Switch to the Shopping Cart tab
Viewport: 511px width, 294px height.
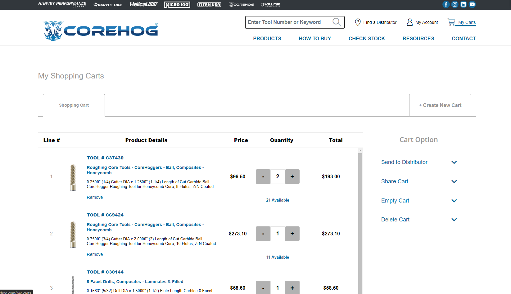pos(74,105)
